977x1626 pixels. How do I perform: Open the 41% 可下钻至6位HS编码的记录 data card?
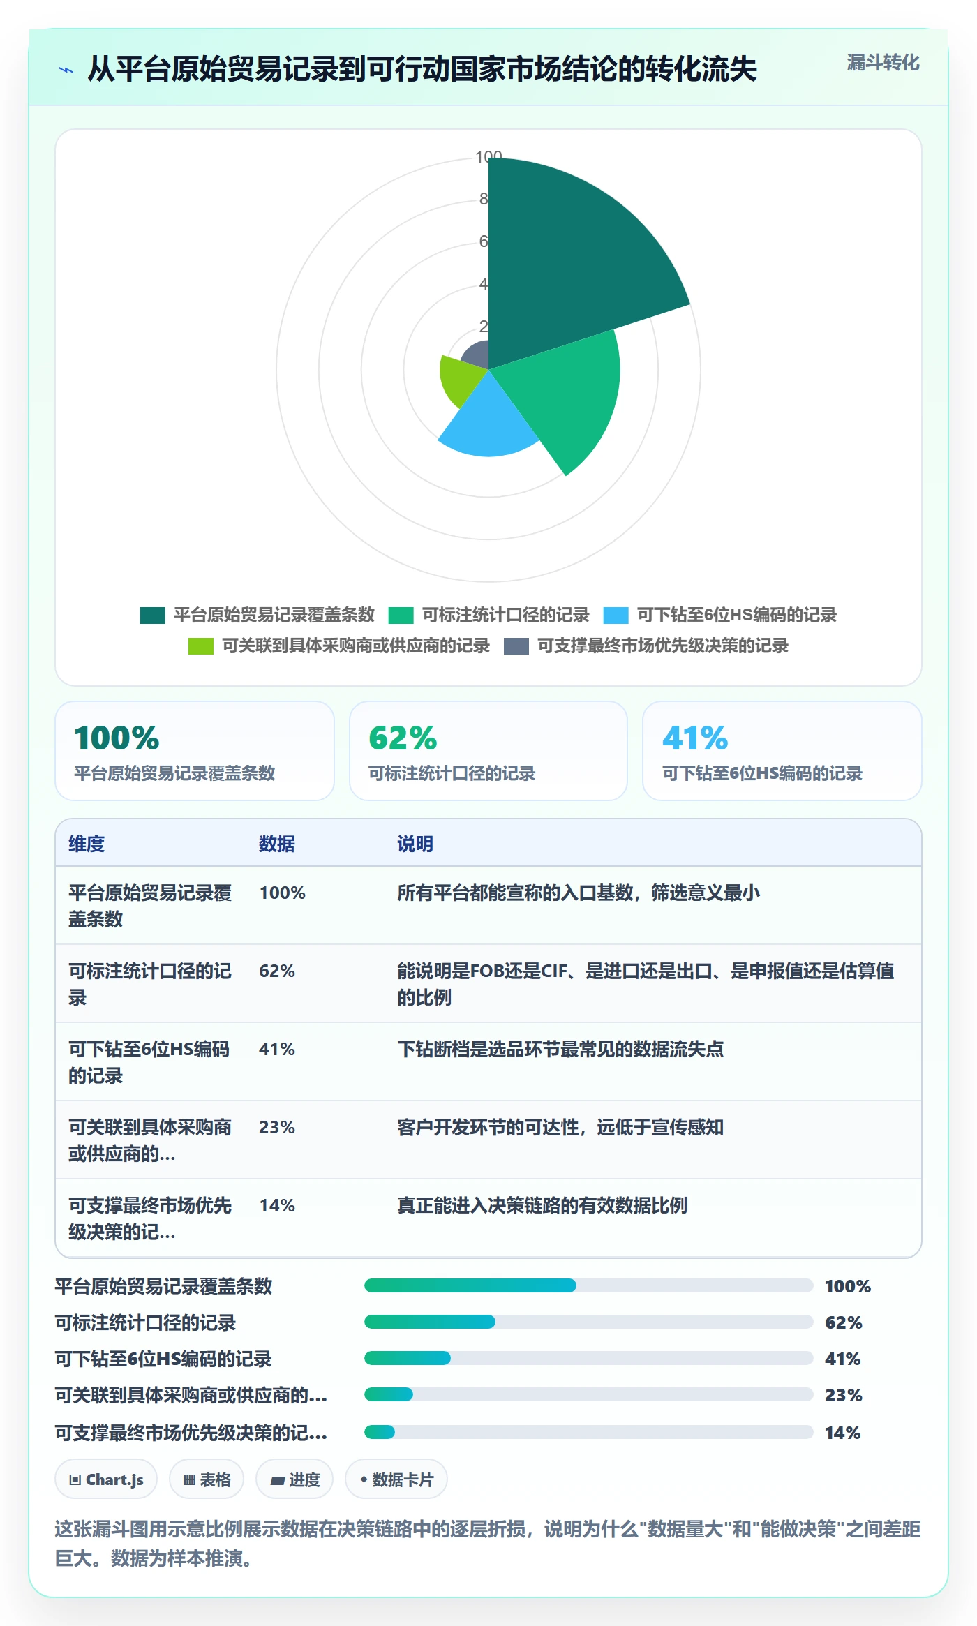pyautogui.click(x=782, y=751)
